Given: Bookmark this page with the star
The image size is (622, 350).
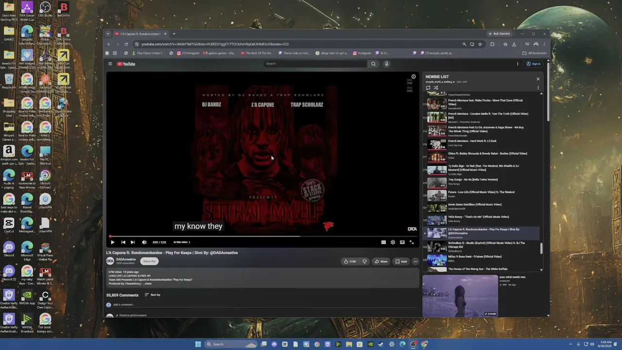Looking at the screenshot, I should point(480,44).
